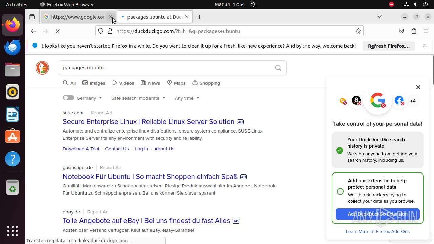Open a new tab with plus button
The height and width of the screenshot is (244, 434).
pyautogui.click(x=199, y=17)
